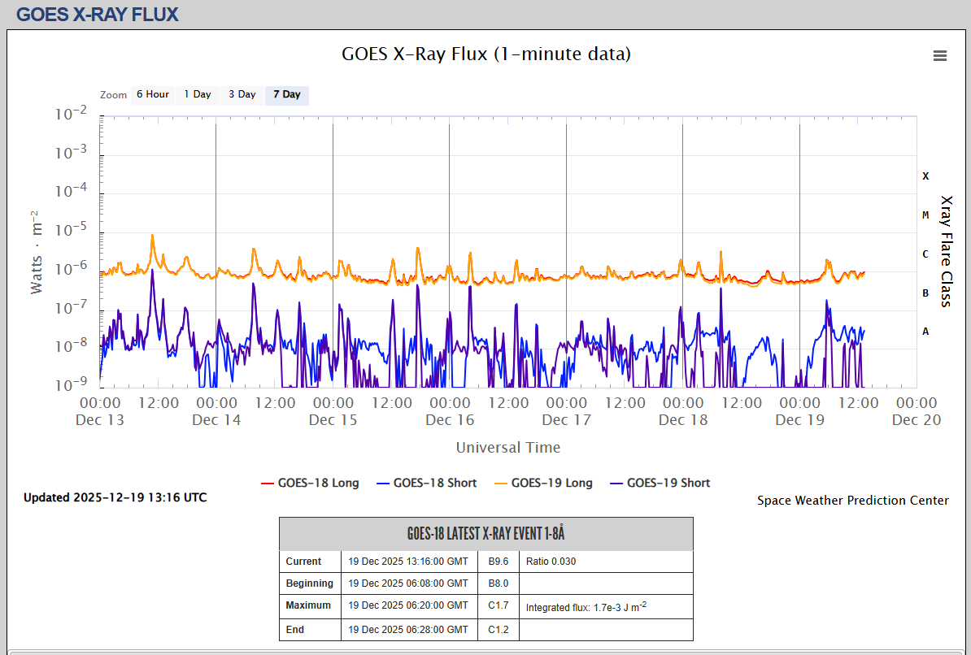Image resolution: width=971 pixels, height=655 pixels.
Task: Choose the 7 Day zoom option
Action: tap(286, 95)
